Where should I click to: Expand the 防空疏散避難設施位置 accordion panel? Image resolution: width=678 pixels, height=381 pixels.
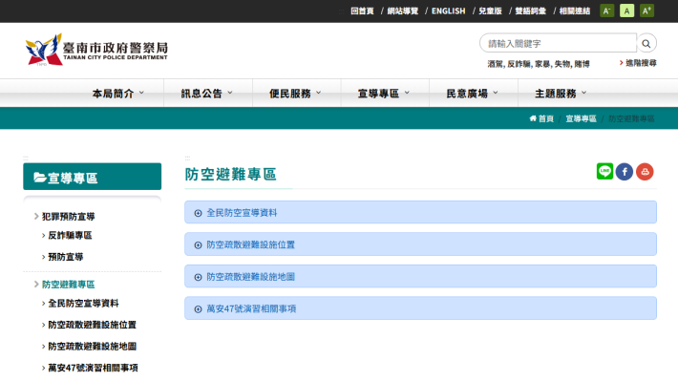pyautogui.click(x=420, y=244)
